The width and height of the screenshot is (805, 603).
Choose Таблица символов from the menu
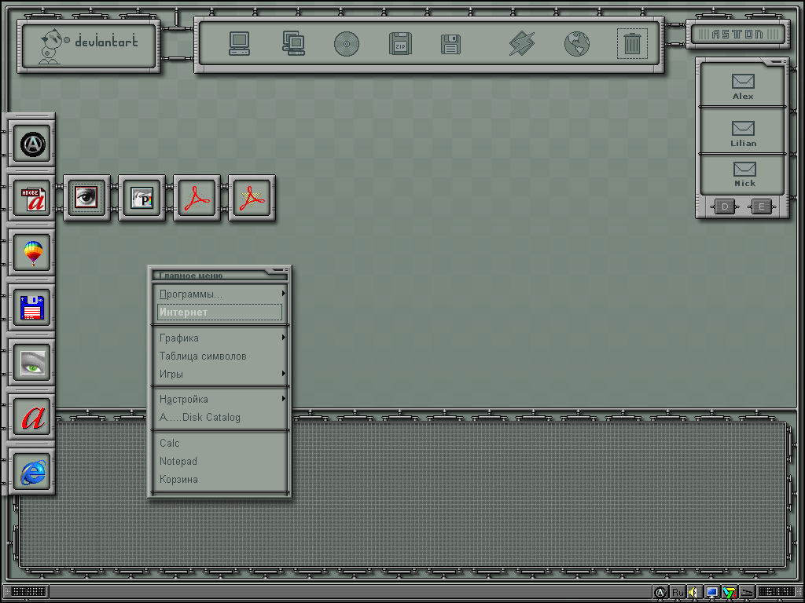pos(203,356)
